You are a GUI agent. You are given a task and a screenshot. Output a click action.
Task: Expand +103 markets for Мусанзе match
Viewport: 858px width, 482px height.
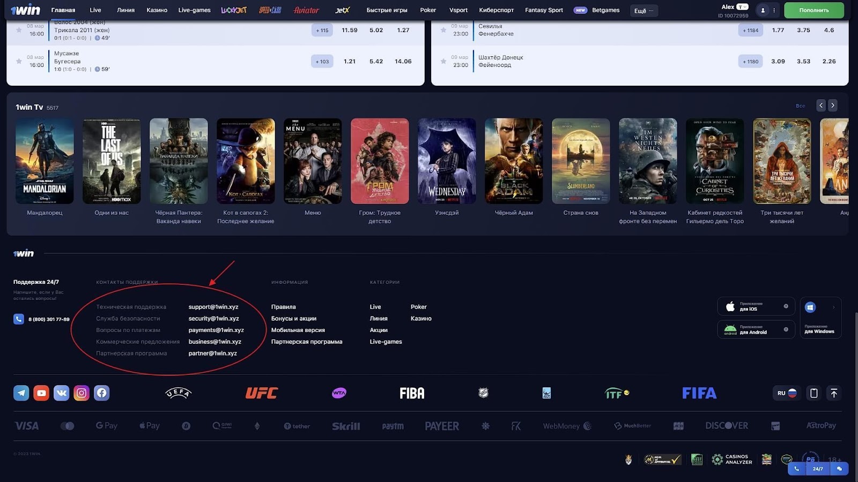[x=322, y=61]
